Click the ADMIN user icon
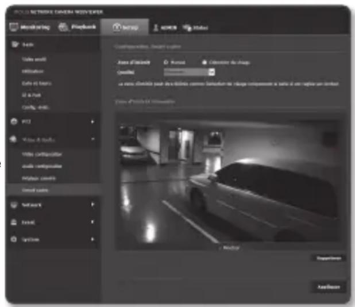This screenshot has width=355, height=307. tap(155, 28)
